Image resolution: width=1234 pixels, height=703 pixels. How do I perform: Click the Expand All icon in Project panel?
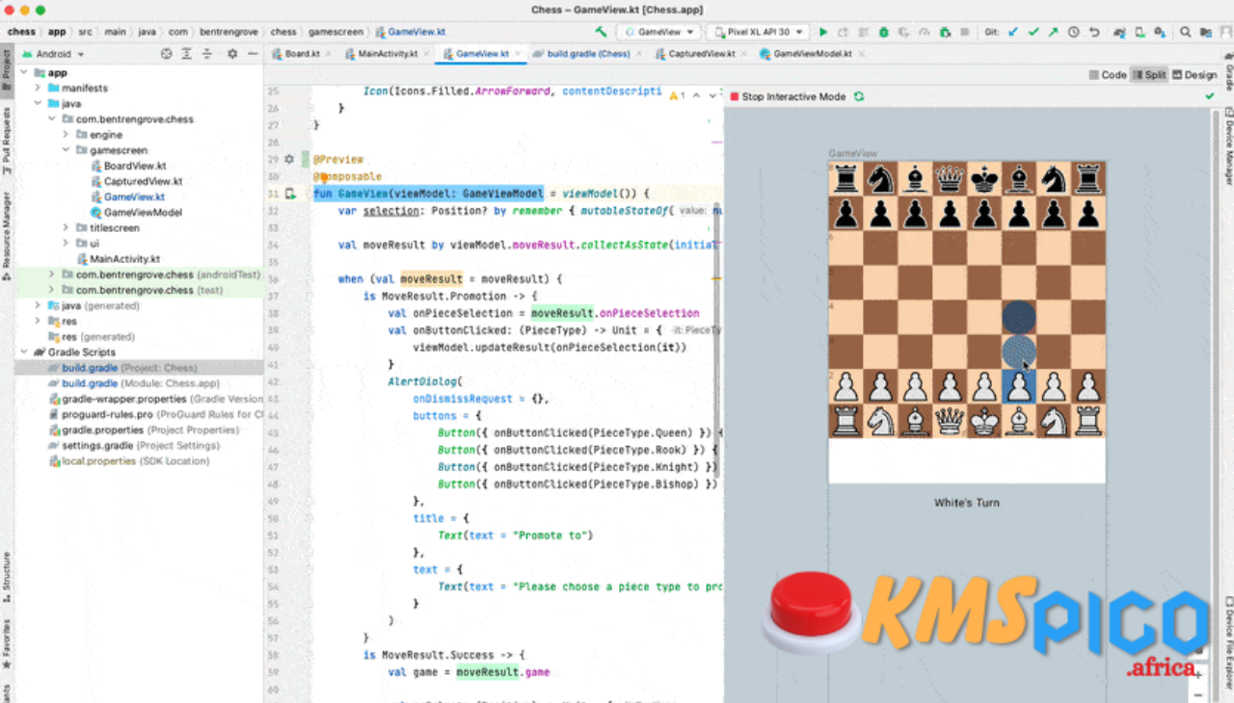tap(187, 54)
